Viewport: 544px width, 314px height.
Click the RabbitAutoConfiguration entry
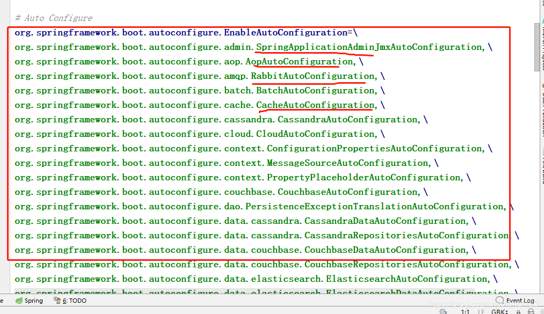tap(313, 76)
